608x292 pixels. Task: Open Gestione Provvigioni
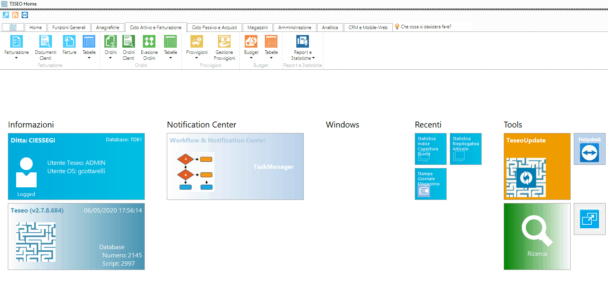tap(224, 48)
